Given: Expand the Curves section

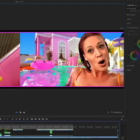Looking at the screenshot, I should pos(128,23).
